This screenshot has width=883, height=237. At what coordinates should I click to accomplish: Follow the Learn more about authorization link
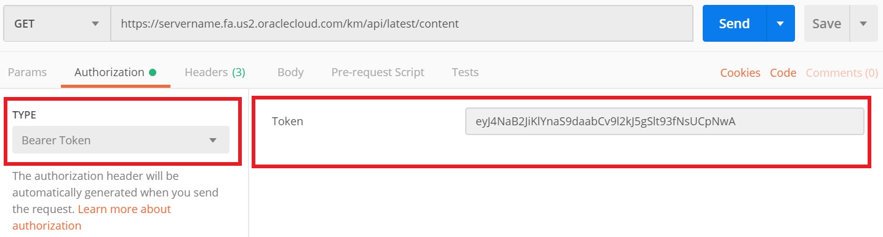pos(92,217)
